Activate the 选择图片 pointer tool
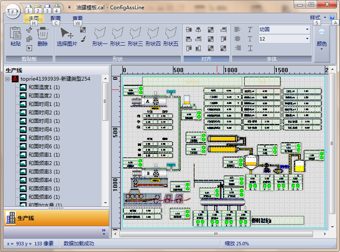Viewport: 340px width, 252px height. (x=66, y=34)
